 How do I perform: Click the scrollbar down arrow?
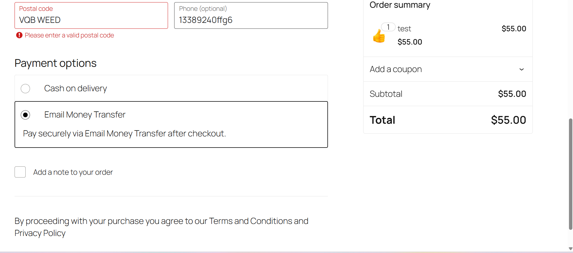click(x=570, y=248)
